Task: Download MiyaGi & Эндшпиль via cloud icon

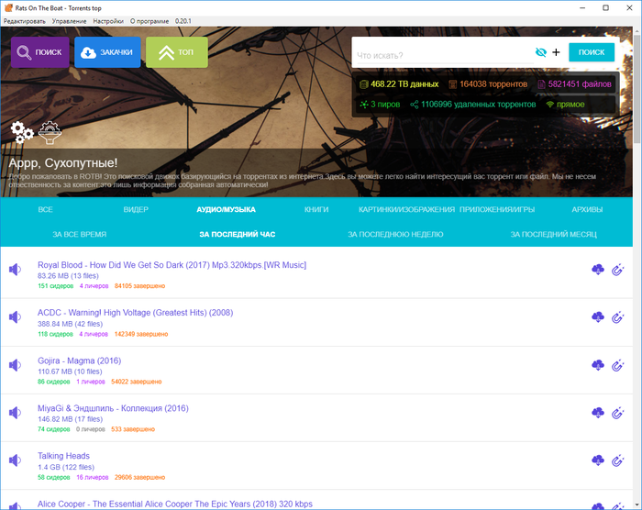Action: [x=598, y=413]
